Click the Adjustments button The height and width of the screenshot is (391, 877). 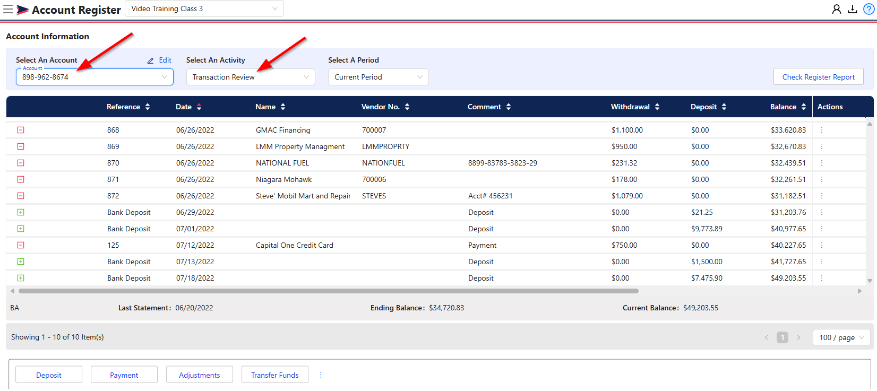tap(200, 375)
